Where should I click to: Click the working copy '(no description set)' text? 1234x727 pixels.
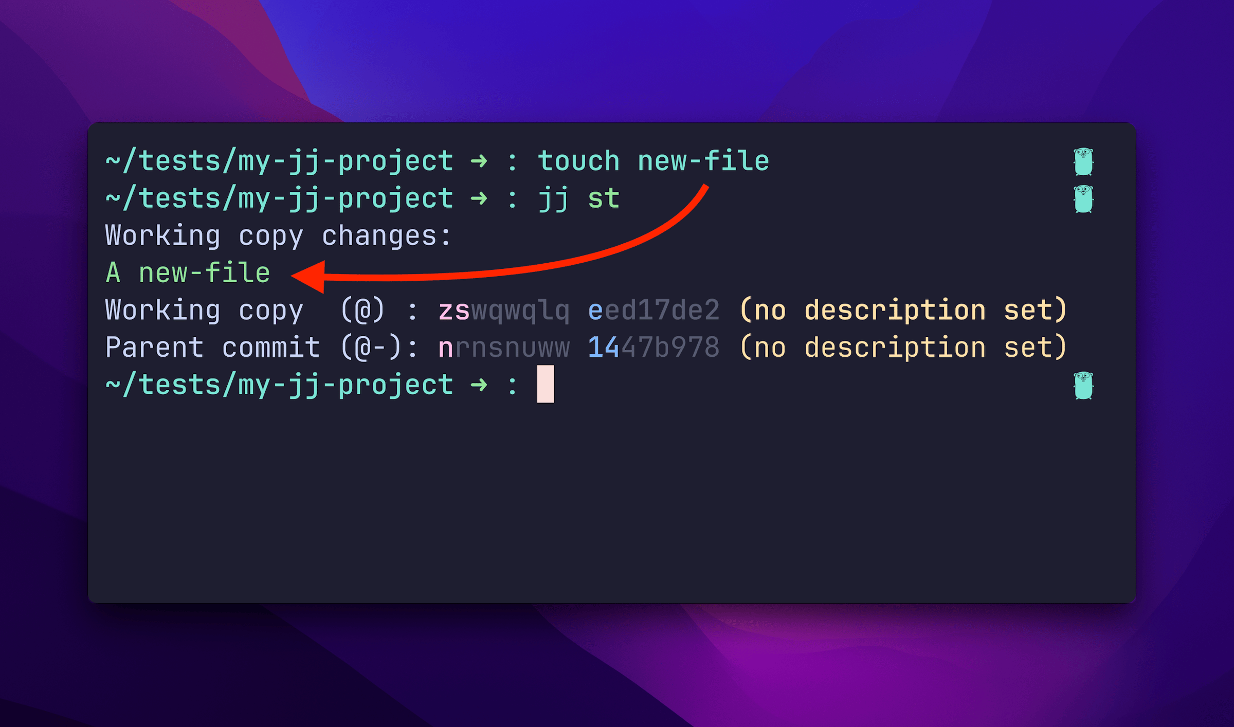click(903, 311)
